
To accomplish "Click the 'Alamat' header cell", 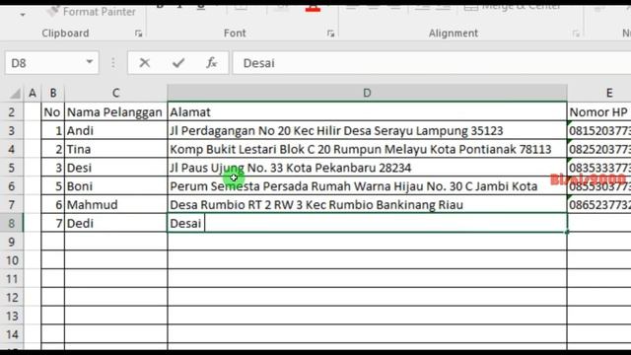I will pos(367,111).
